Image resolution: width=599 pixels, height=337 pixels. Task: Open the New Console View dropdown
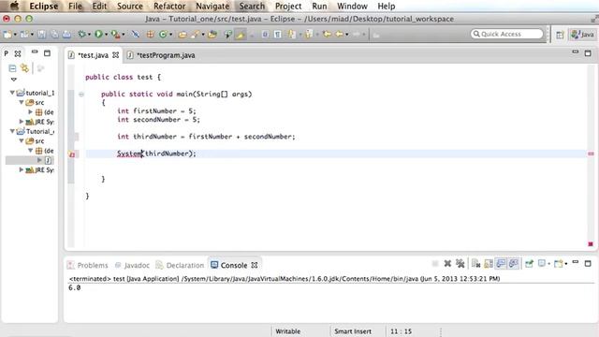[565, 264]
